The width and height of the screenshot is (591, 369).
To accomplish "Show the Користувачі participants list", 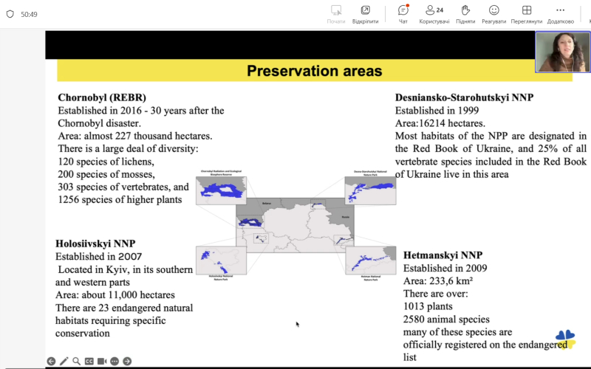I will 434,13.
